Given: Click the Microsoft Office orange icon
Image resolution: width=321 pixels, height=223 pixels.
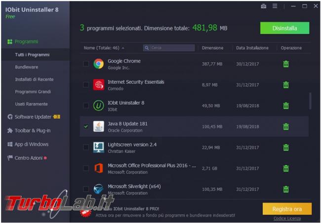Looking at the screenshot, I should (x=98, y=168).
